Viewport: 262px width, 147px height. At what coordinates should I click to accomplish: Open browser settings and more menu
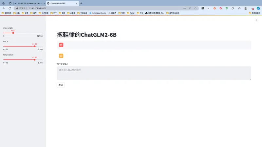(x=252, y=8)
